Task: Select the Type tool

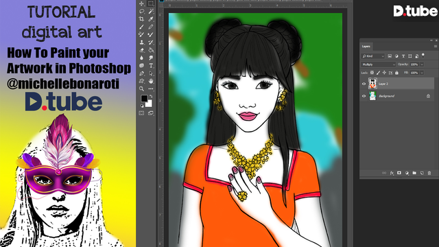Action: click(x=151, y=66)
